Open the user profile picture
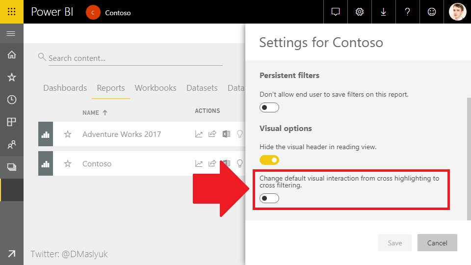Image resolution: width=471 pixels, height=265 pixels. (457, 12)
